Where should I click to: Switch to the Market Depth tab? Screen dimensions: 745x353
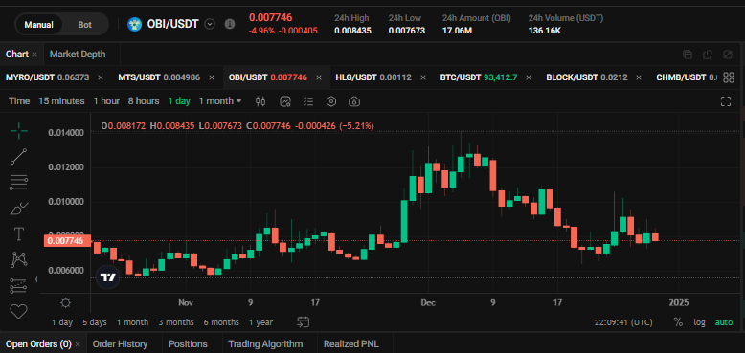(78, 55)
